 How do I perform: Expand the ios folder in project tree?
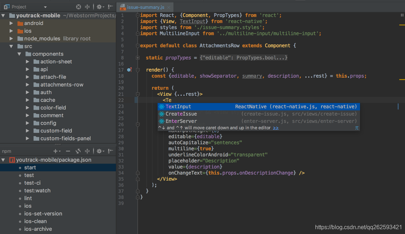11,31
